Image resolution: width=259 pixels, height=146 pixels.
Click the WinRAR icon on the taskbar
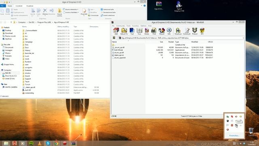point(73,143)
